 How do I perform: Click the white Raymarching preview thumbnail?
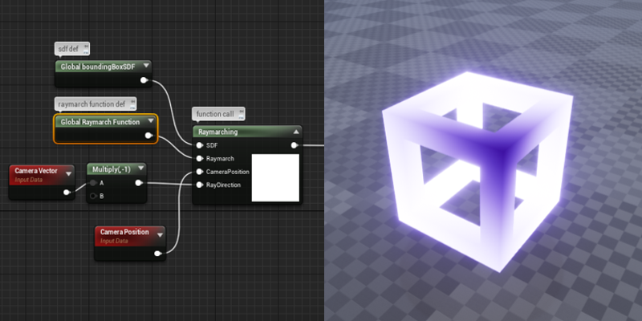pos(275,177)
